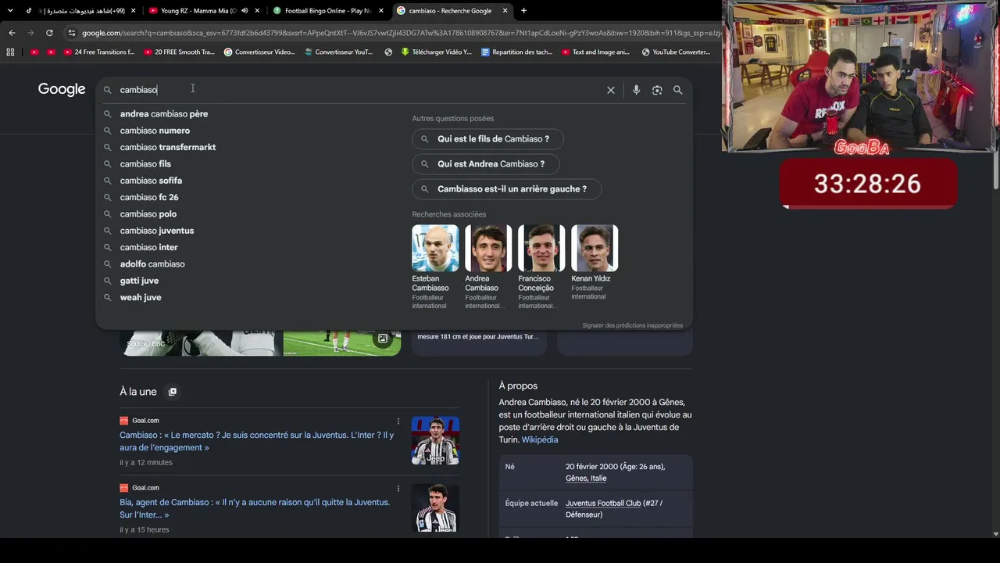
Task: Choose the suggestion 'andrea cambiaso père'
Action: pos(164,114)
